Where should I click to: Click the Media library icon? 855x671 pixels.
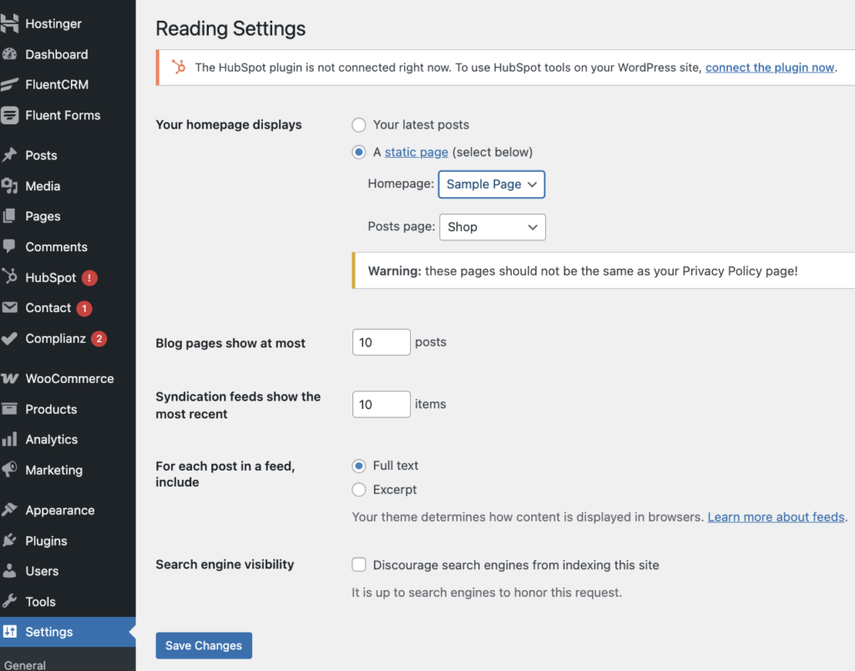(x=9, y=186)
